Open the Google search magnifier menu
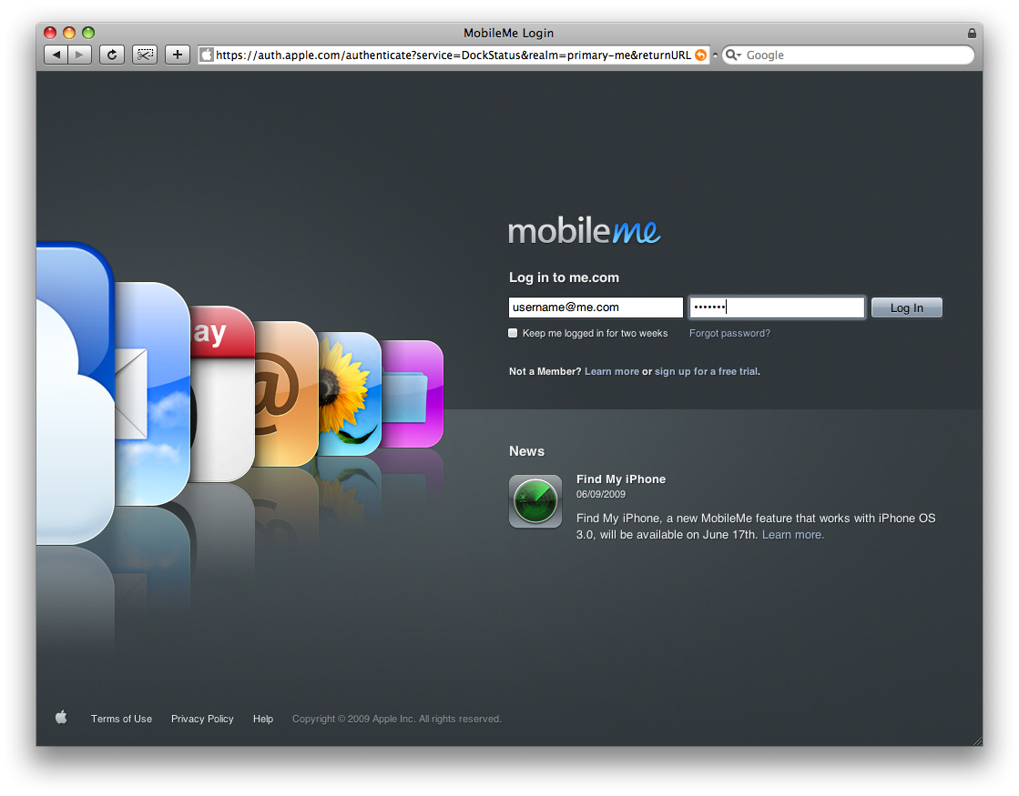This screenshot has height=796, width=1019. 734,55
